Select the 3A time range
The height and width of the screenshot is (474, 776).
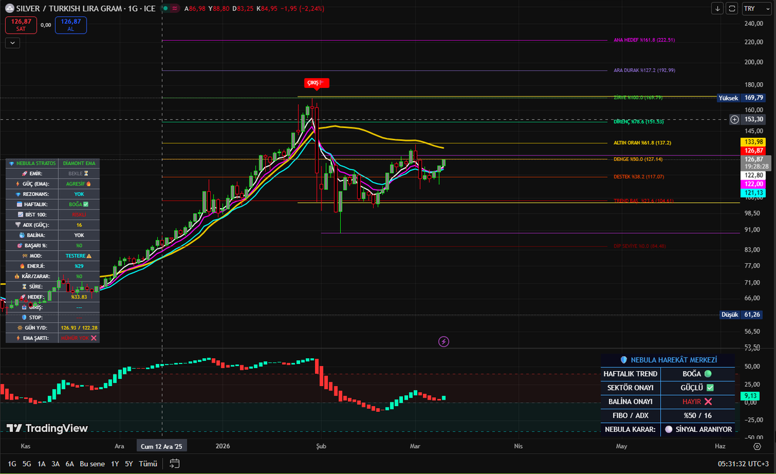click(x=56, y=464)
